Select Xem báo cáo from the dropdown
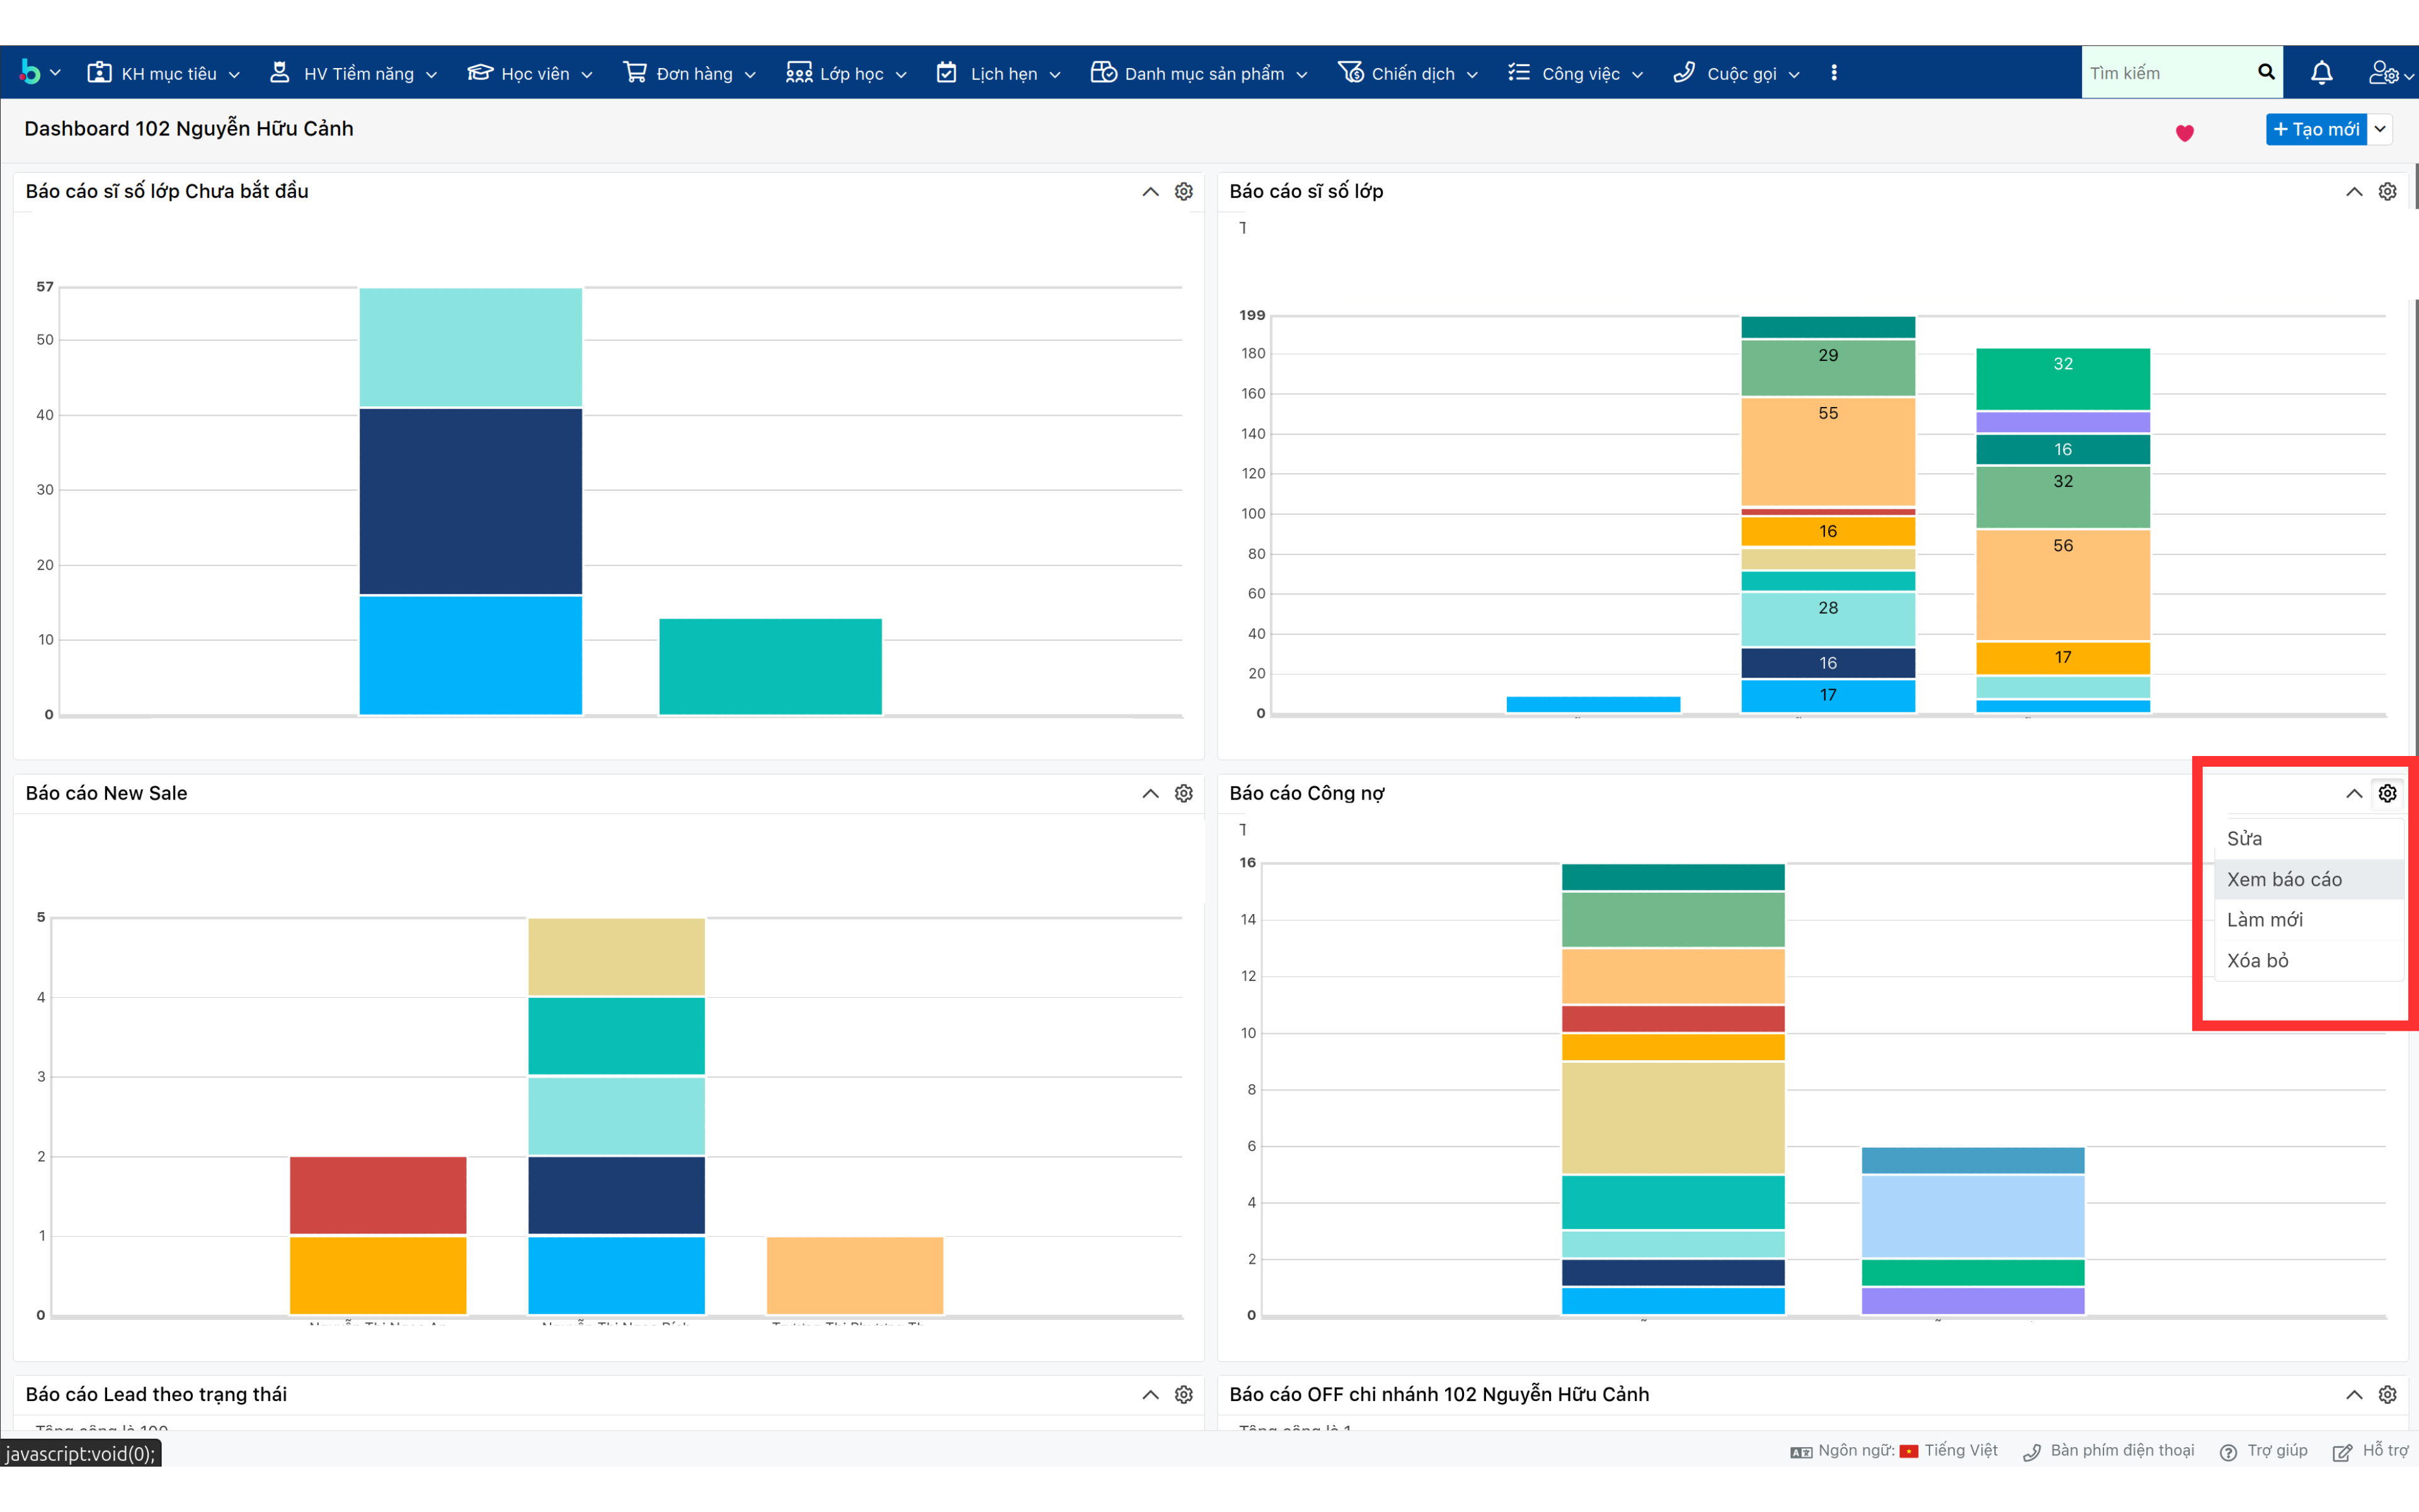Viewport: 2419px width, 1512px height. pos(2283,879)
